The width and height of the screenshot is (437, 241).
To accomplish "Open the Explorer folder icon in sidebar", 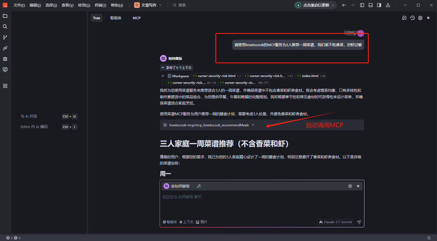I will point(5,16).
